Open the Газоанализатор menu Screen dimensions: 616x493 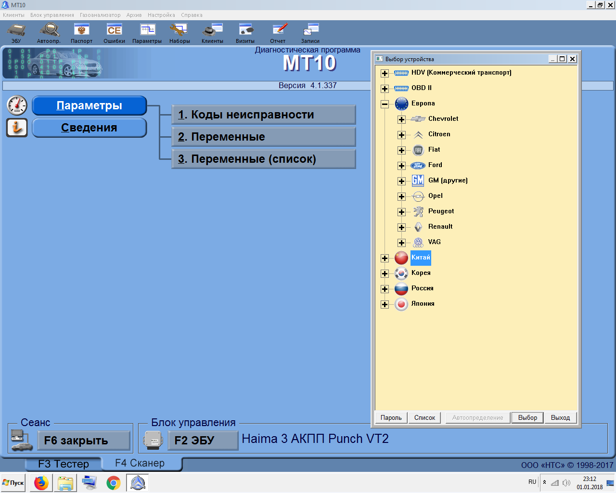[100, 15]
